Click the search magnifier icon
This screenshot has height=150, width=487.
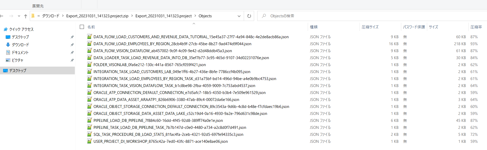point(264,16)
